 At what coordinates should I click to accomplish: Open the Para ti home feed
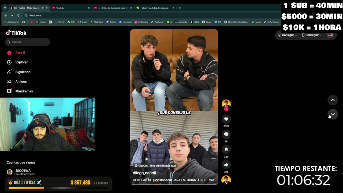point(16,53)
